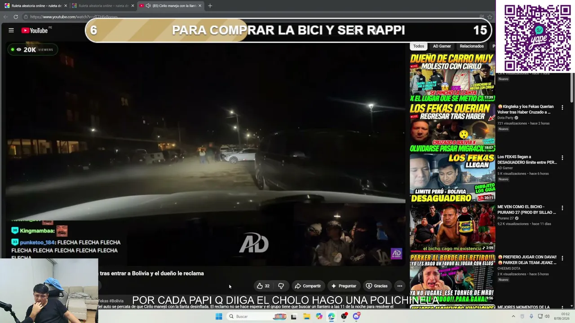Switch to second Ruleta aleatoria online tab
The image size is (575, 323).
point(103,6)
